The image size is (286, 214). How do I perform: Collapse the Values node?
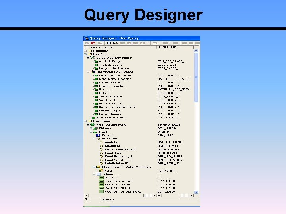tap(94, 174)
